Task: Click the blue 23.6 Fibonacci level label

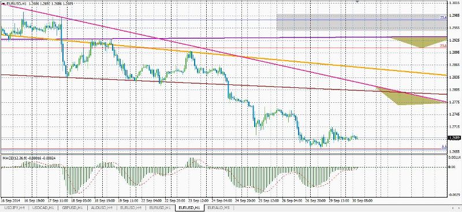Action: click(x=444, y=18)
